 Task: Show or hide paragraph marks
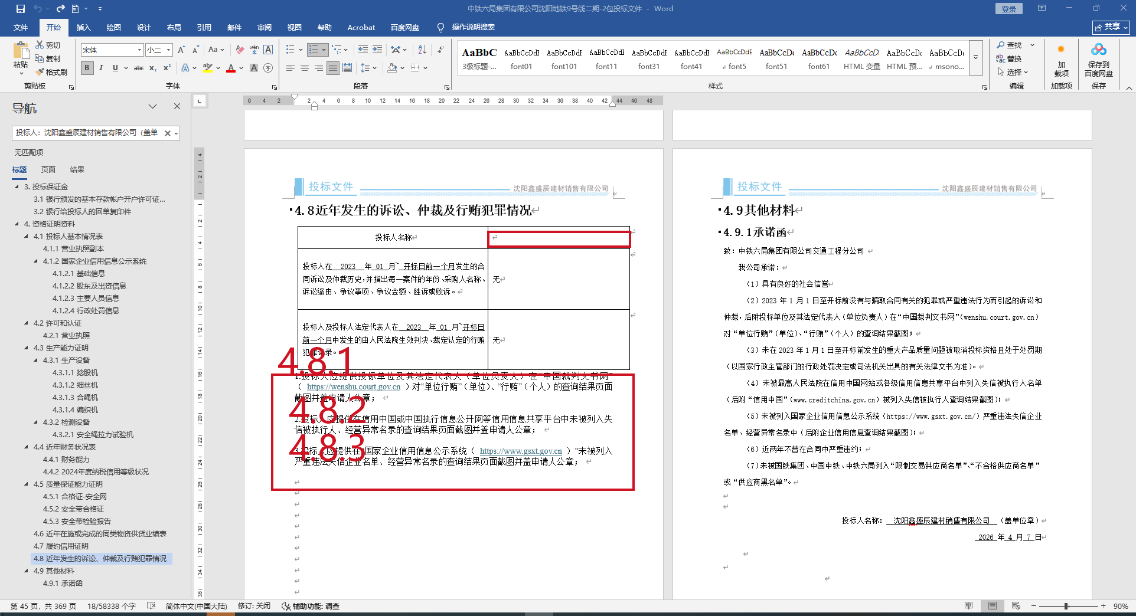pyautogui.click(x=440, y=50)
